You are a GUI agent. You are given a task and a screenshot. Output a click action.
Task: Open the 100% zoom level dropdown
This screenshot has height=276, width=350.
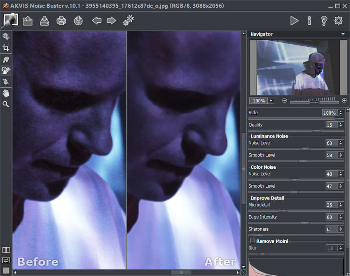(x=271, y=101)
